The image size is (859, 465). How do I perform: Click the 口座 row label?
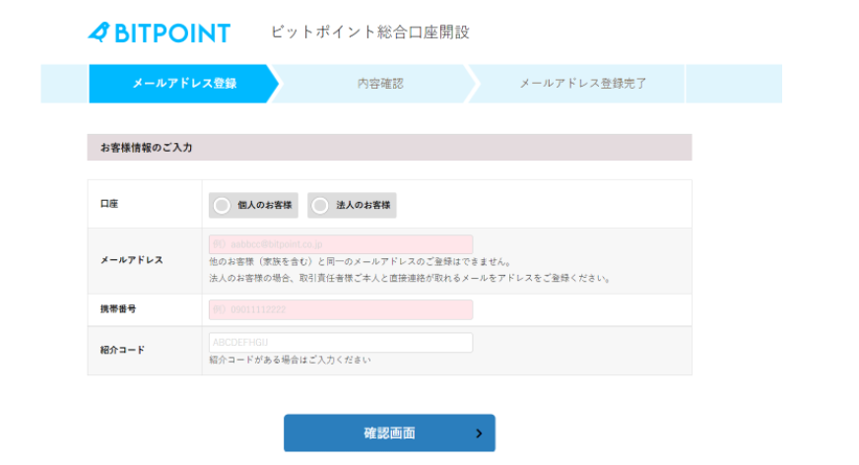pyautogui.click(x=109, y=204)
